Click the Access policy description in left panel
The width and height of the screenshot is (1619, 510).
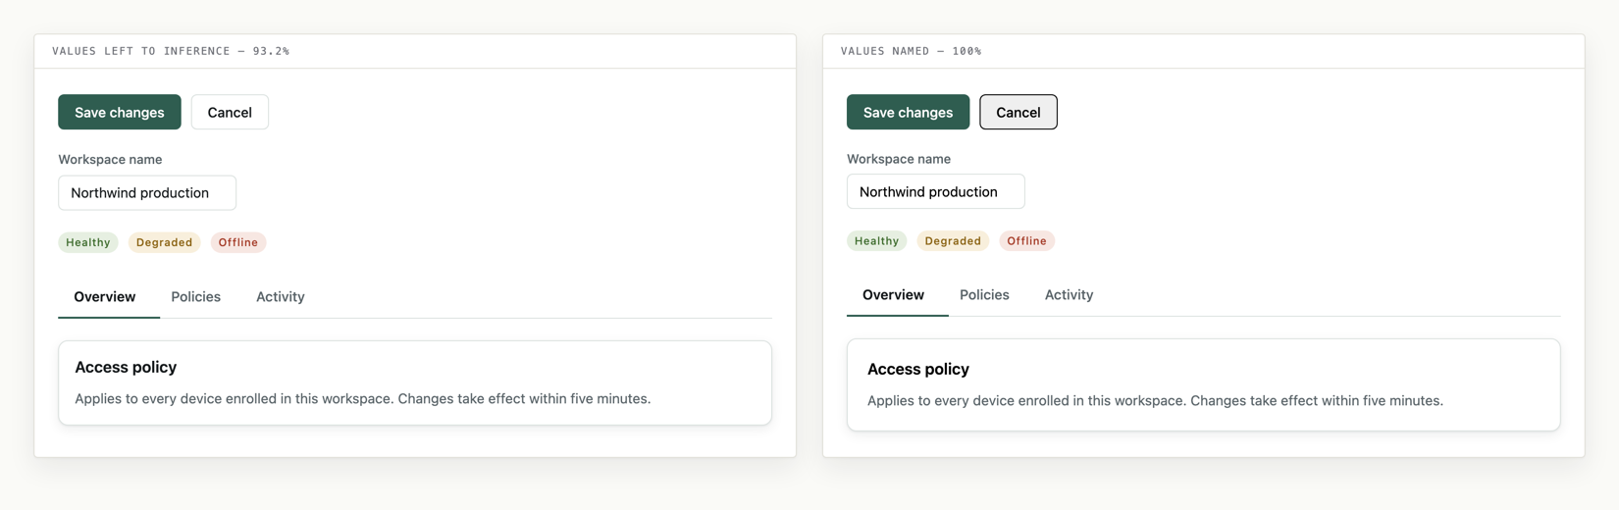pos(363,398)
